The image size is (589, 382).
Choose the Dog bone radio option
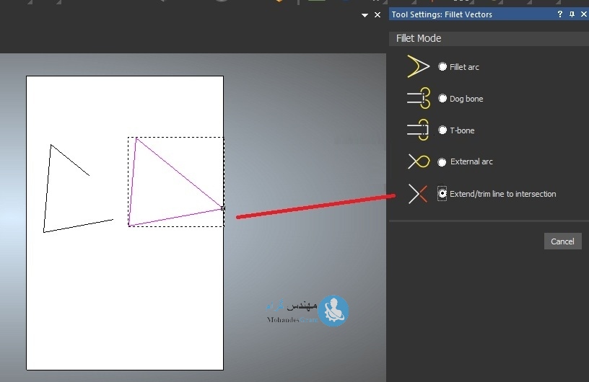[442, 99]
